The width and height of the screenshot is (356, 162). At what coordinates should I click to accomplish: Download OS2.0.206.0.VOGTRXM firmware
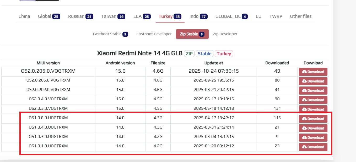[313, 72]
